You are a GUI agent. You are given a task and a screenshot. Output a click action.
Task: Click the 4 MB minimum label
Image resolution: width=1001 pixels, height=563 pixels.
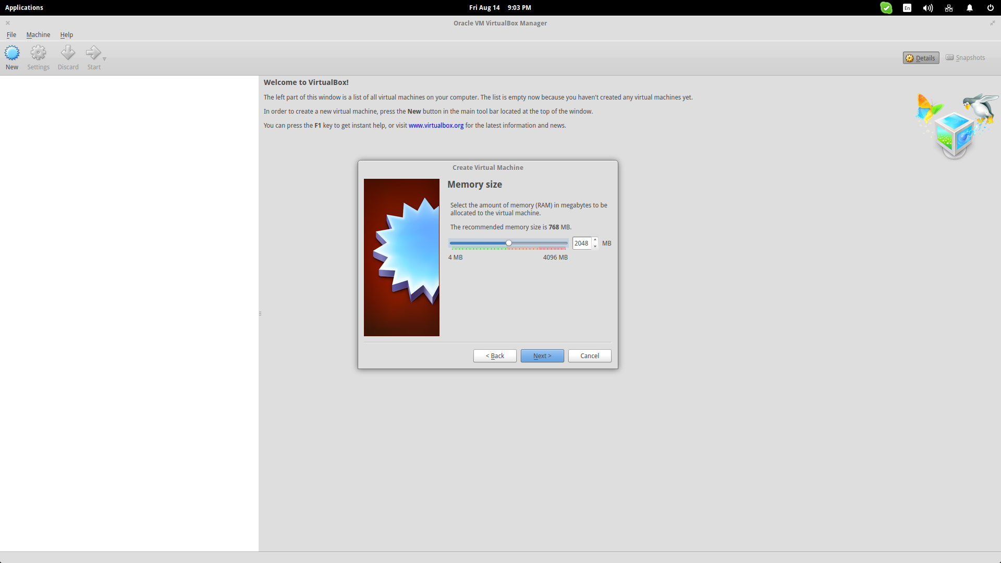coord(455,258)
